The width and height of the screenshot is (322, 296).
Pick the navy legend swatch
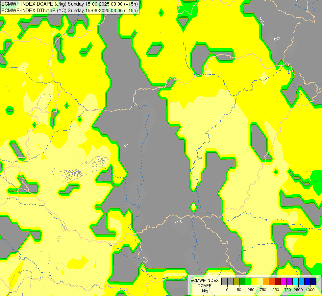[x=313, y=282]
